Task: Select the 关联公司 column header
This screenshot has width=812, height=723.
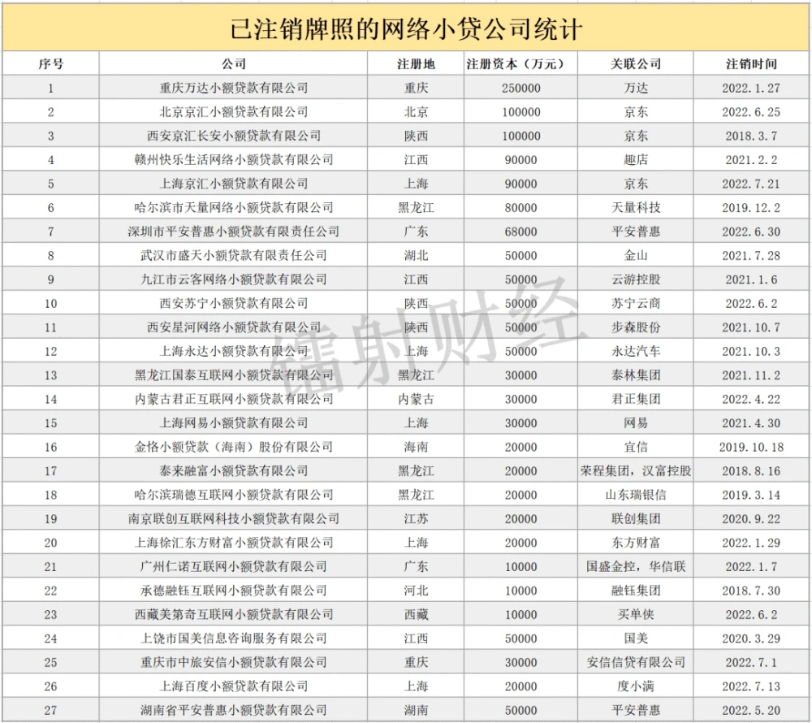Action: point(636,63)
